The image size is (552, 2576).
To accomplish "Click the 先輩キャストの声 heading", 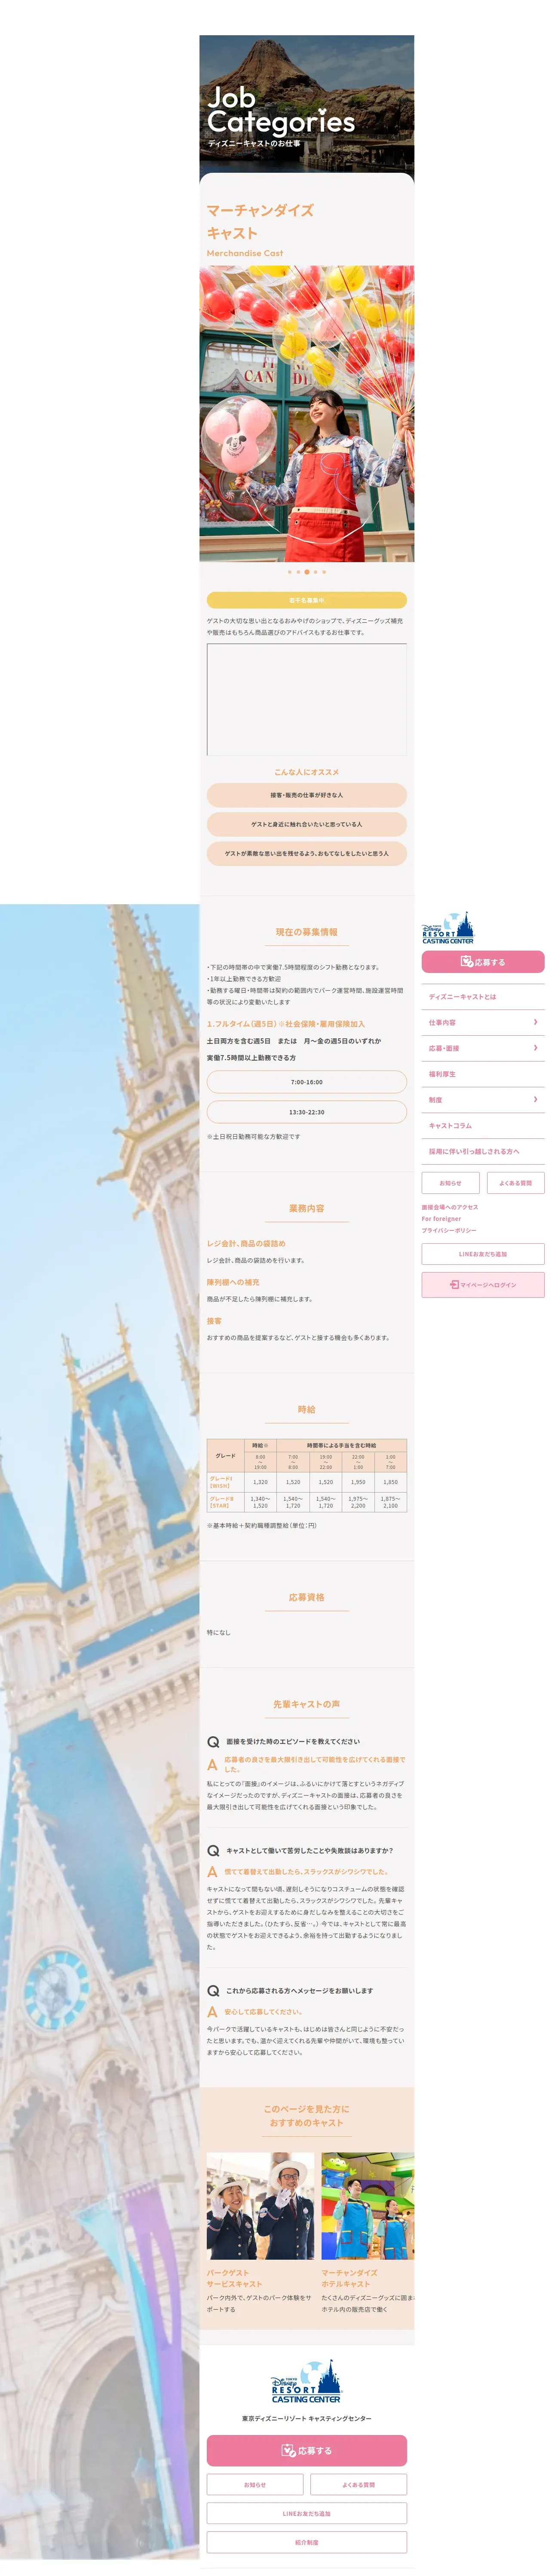I will click(306, 1704).
